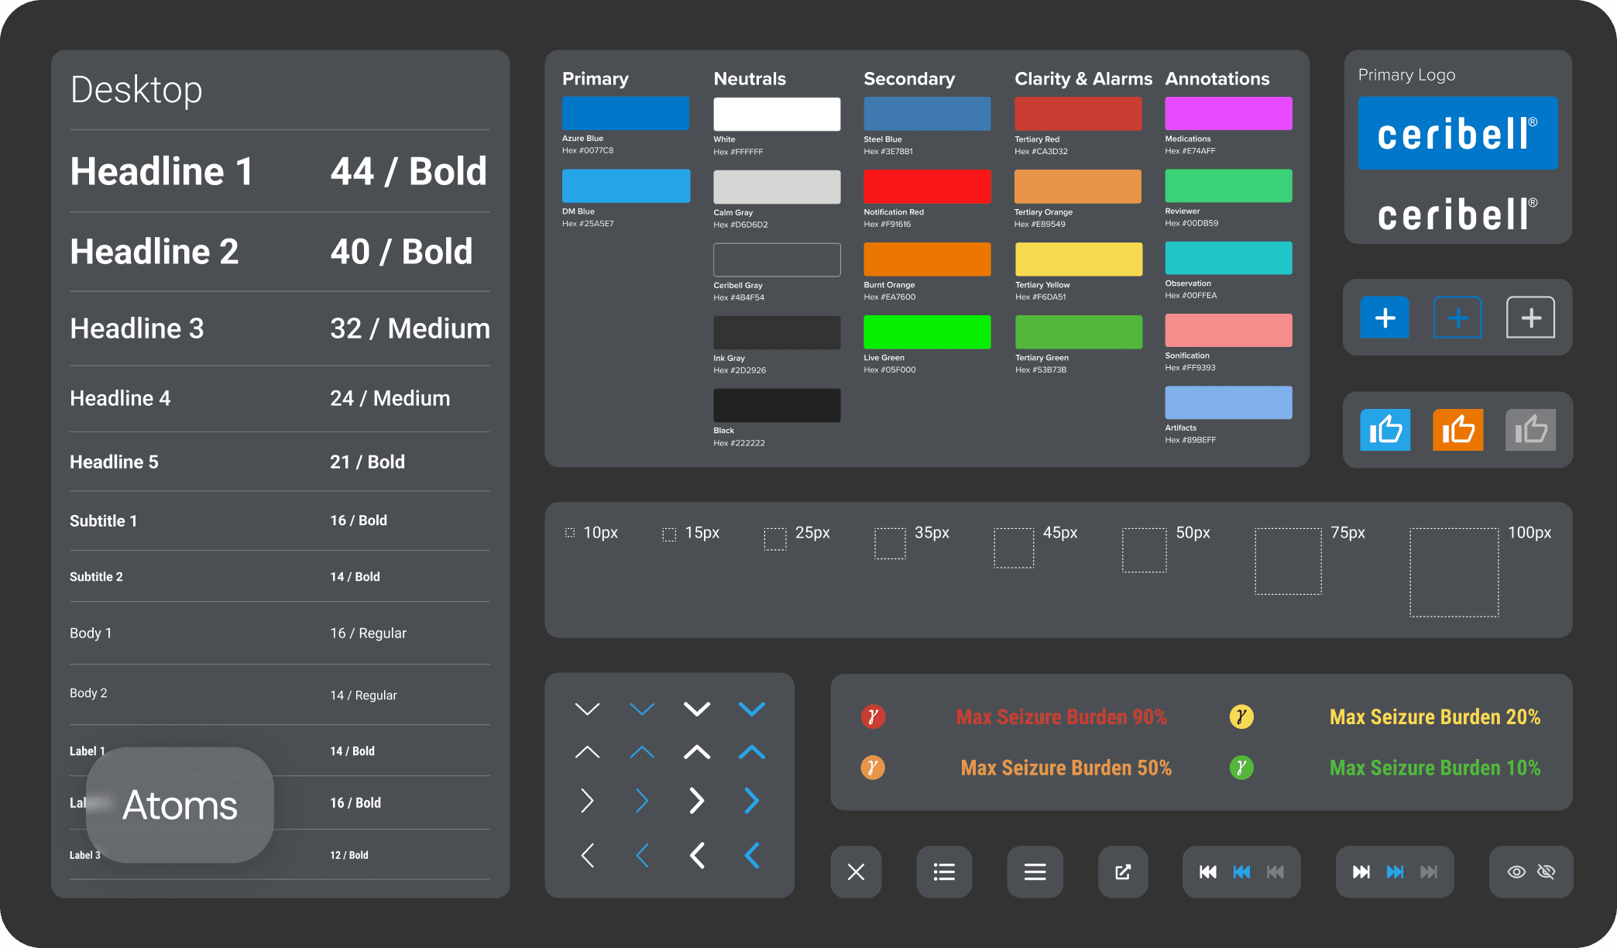Click the thin blue left chevron
Image resolution: width=1617 pixels, height=948 pixels.
pos(642,855)
